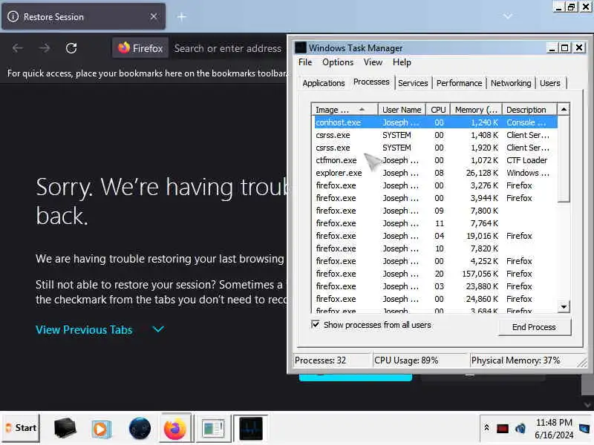Open the Task Manager Options menu
Image resolution: width=594 pixels, height=445 pixels.
click(338, 62)
